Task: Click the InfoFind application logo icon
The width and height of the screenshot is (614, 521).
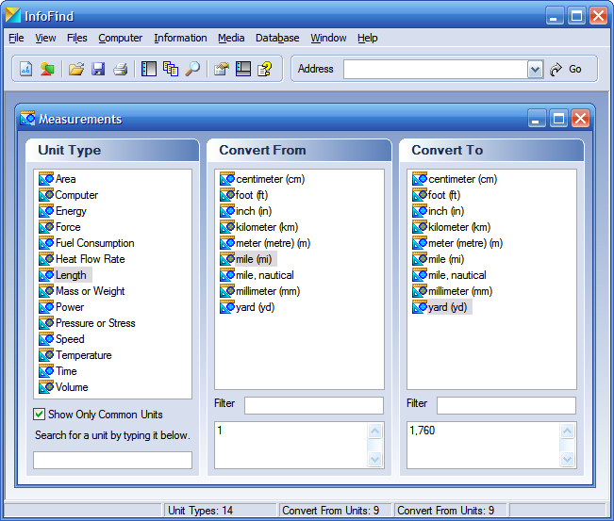Action: coord(13,16)
